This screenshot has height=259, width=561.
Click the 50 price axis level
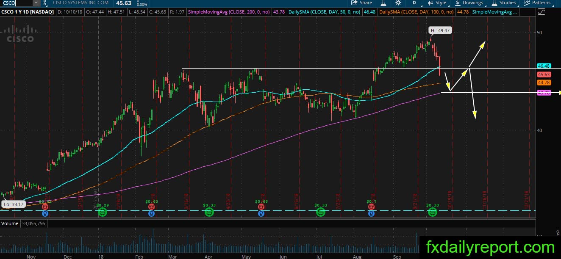[x=540, y=32]
